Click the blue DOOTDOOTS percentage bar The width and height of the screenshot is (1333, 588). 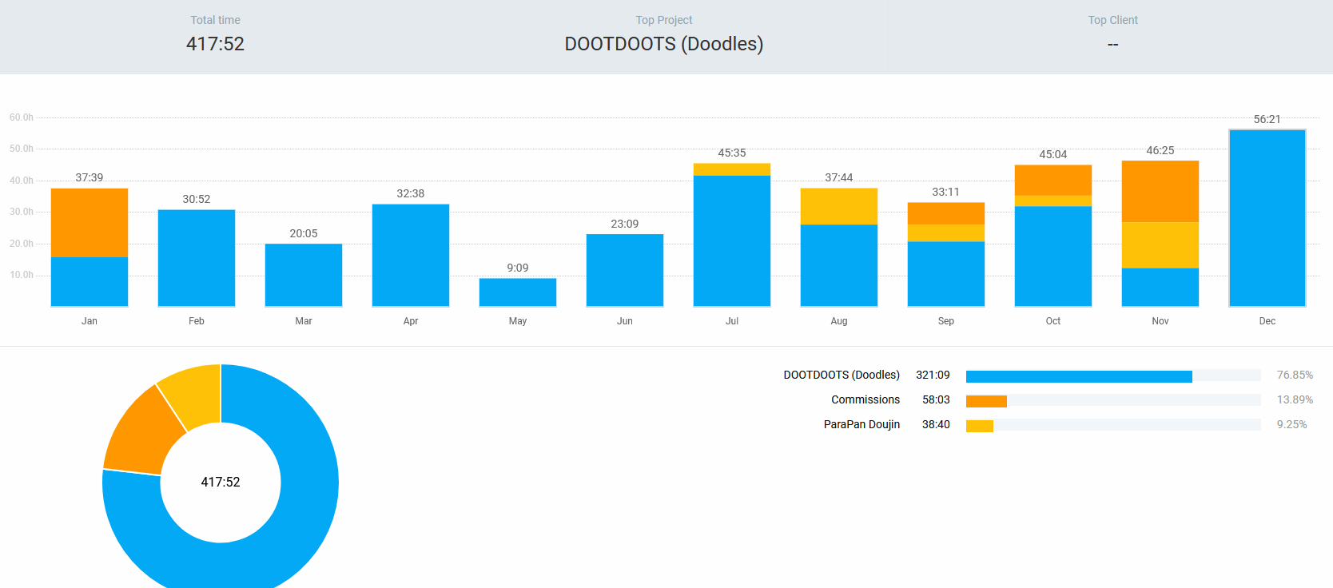point(1078,376)
